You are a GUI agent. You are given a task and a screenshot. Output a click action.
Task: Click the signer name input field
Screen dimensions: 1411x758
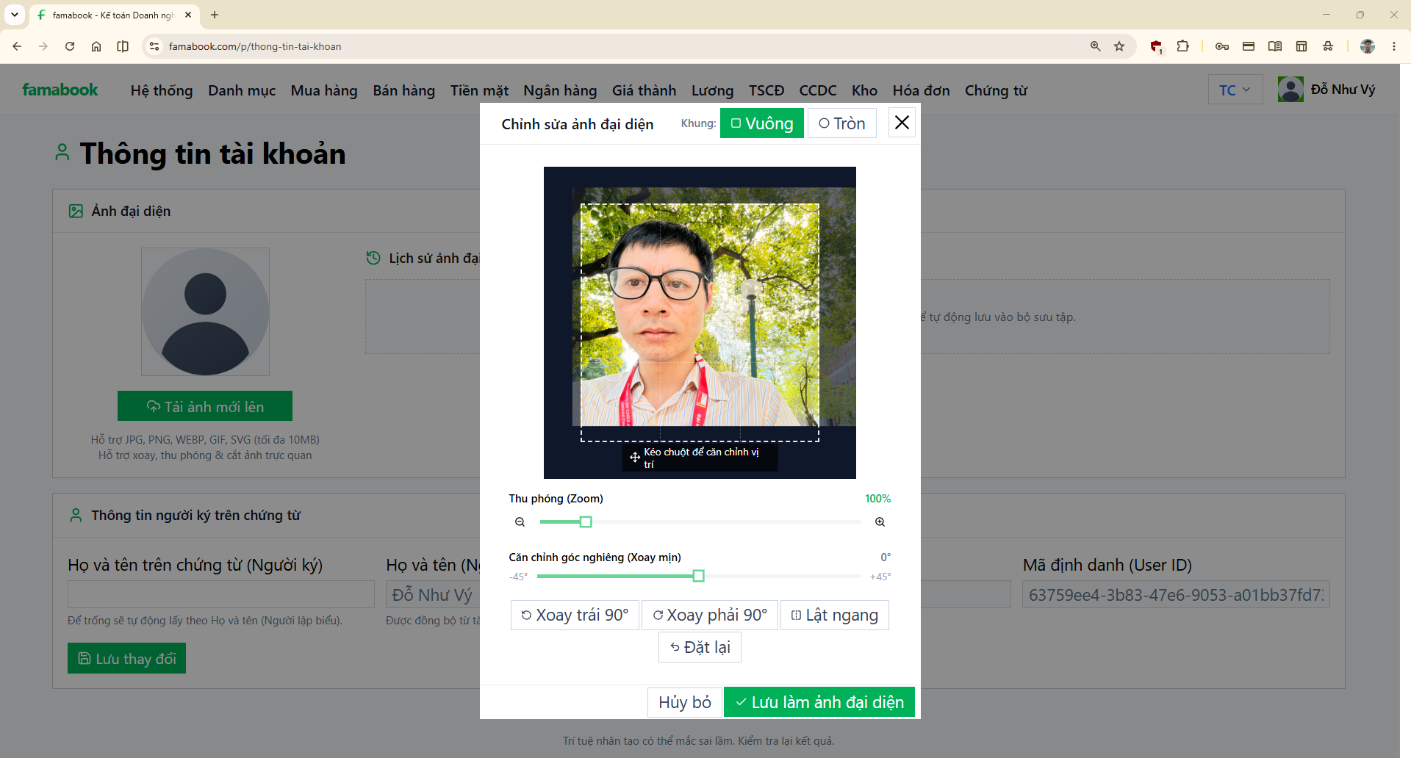221,594
